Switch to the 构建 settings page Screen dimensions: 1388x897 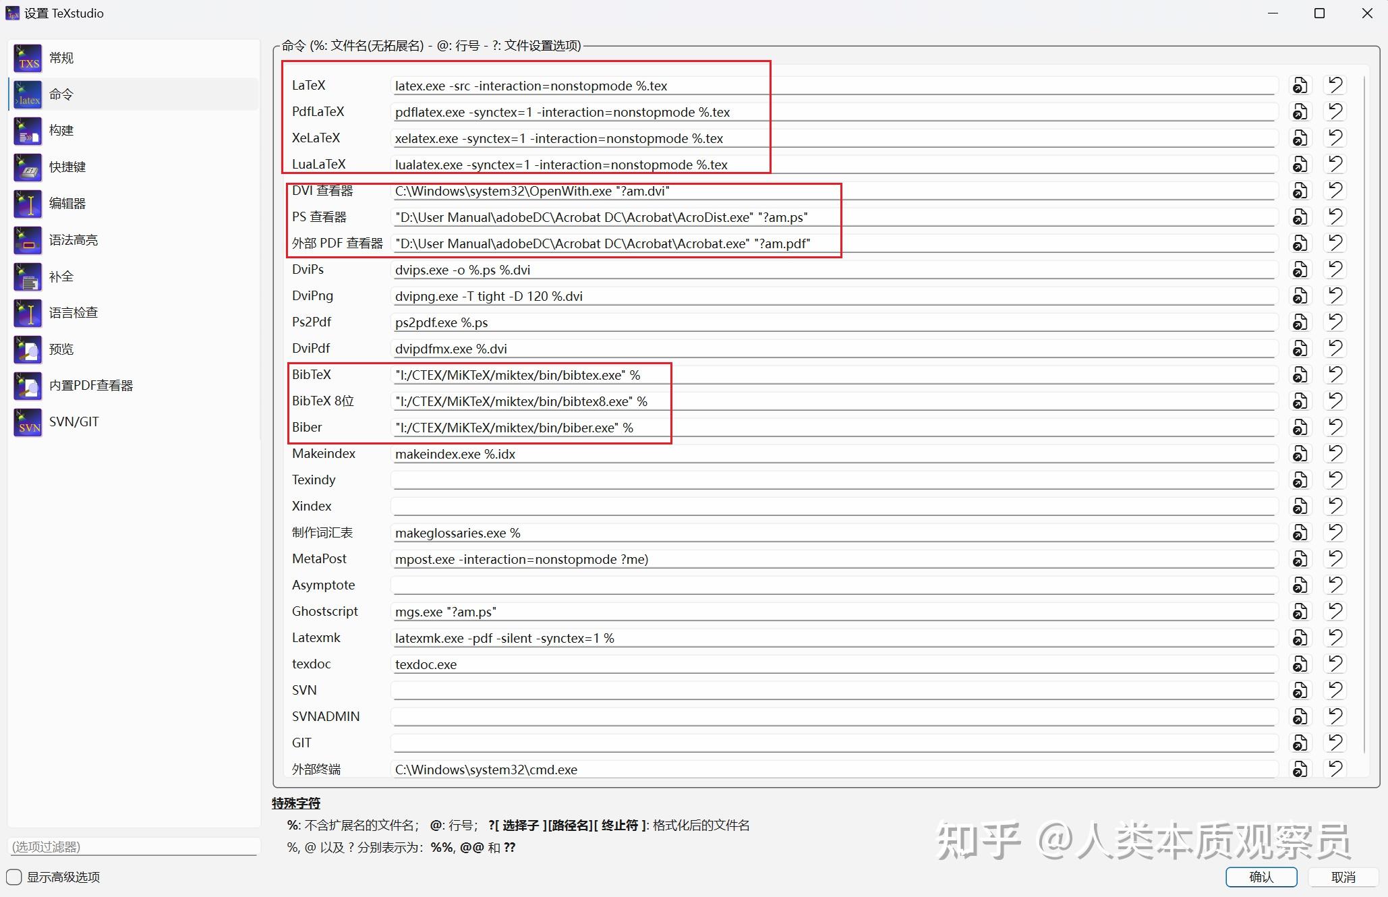[62, 130]
